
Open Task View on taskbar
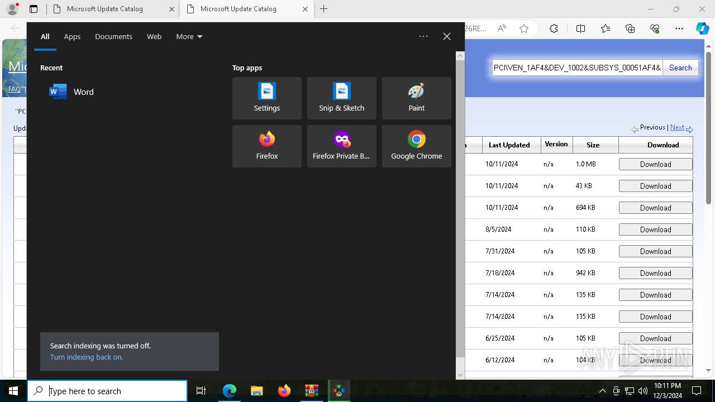(201, 391)
